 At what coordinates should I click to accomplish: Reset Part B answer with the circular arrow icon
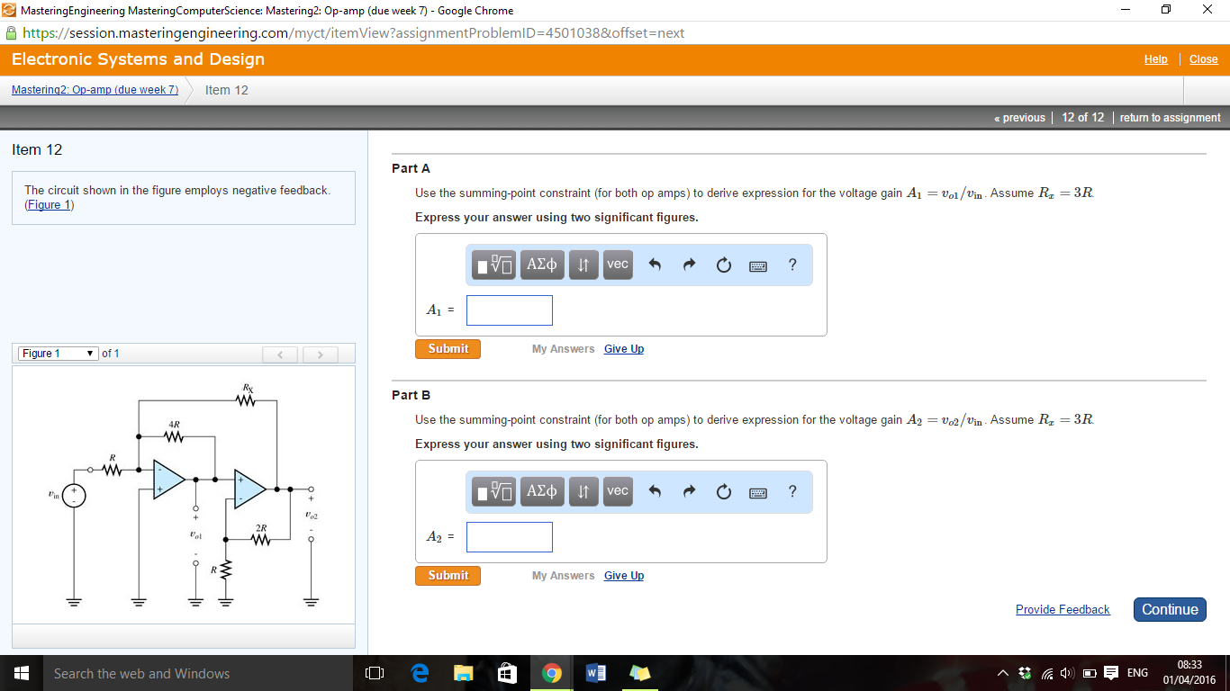coord(723,491)
